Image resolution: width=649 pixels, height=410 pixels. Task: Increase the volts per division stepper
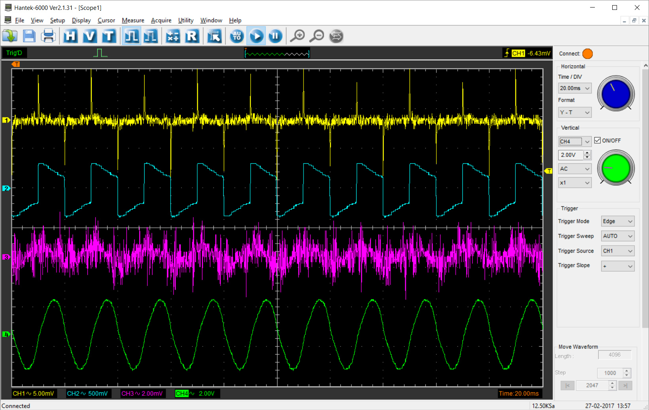pyautogui.click(x=587, y=153)
